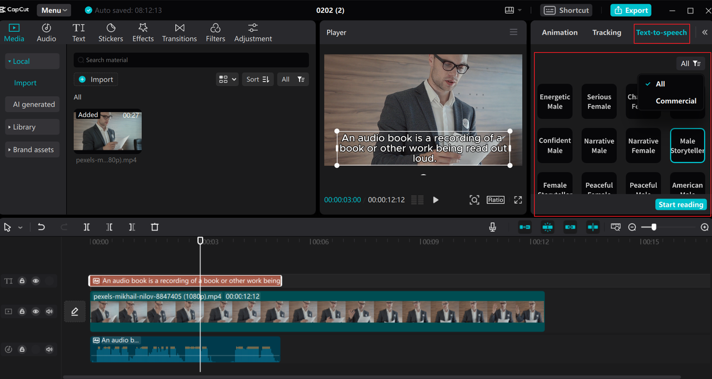Screen dimensions: 712x379
Task: Open the timeline preview-axis ruler icon
Action: click(x=616, y=227)
